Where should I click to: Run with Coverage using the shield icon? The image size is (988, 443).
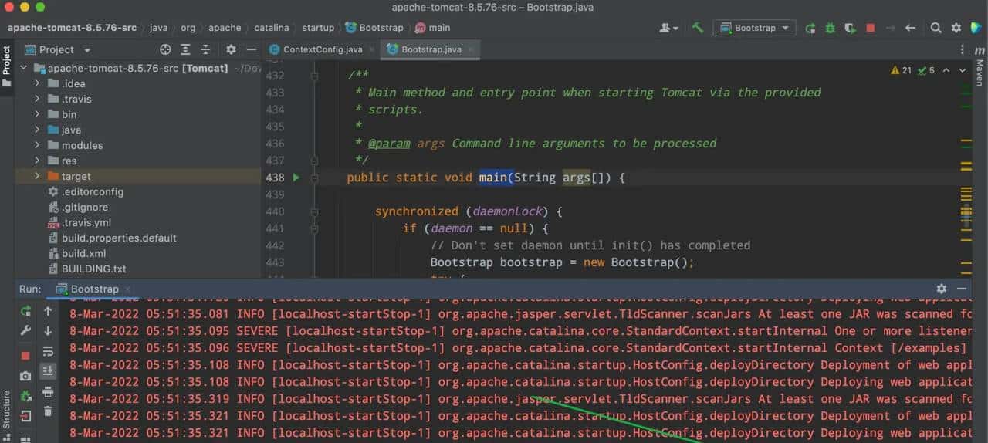click(850, 28)
